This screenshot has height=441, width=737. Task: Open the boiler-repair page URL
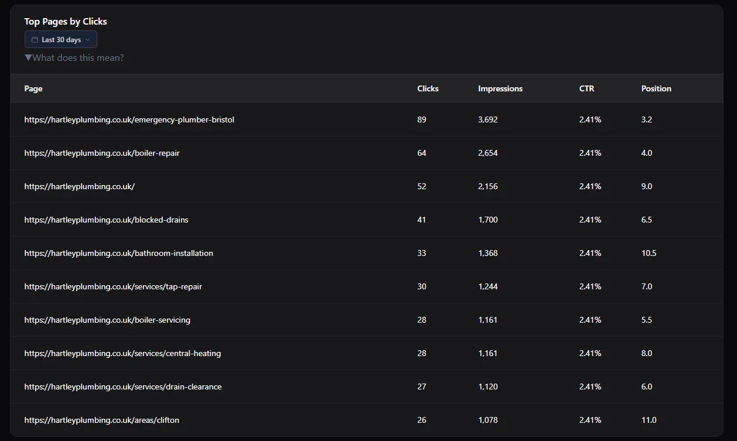(102, 153)
